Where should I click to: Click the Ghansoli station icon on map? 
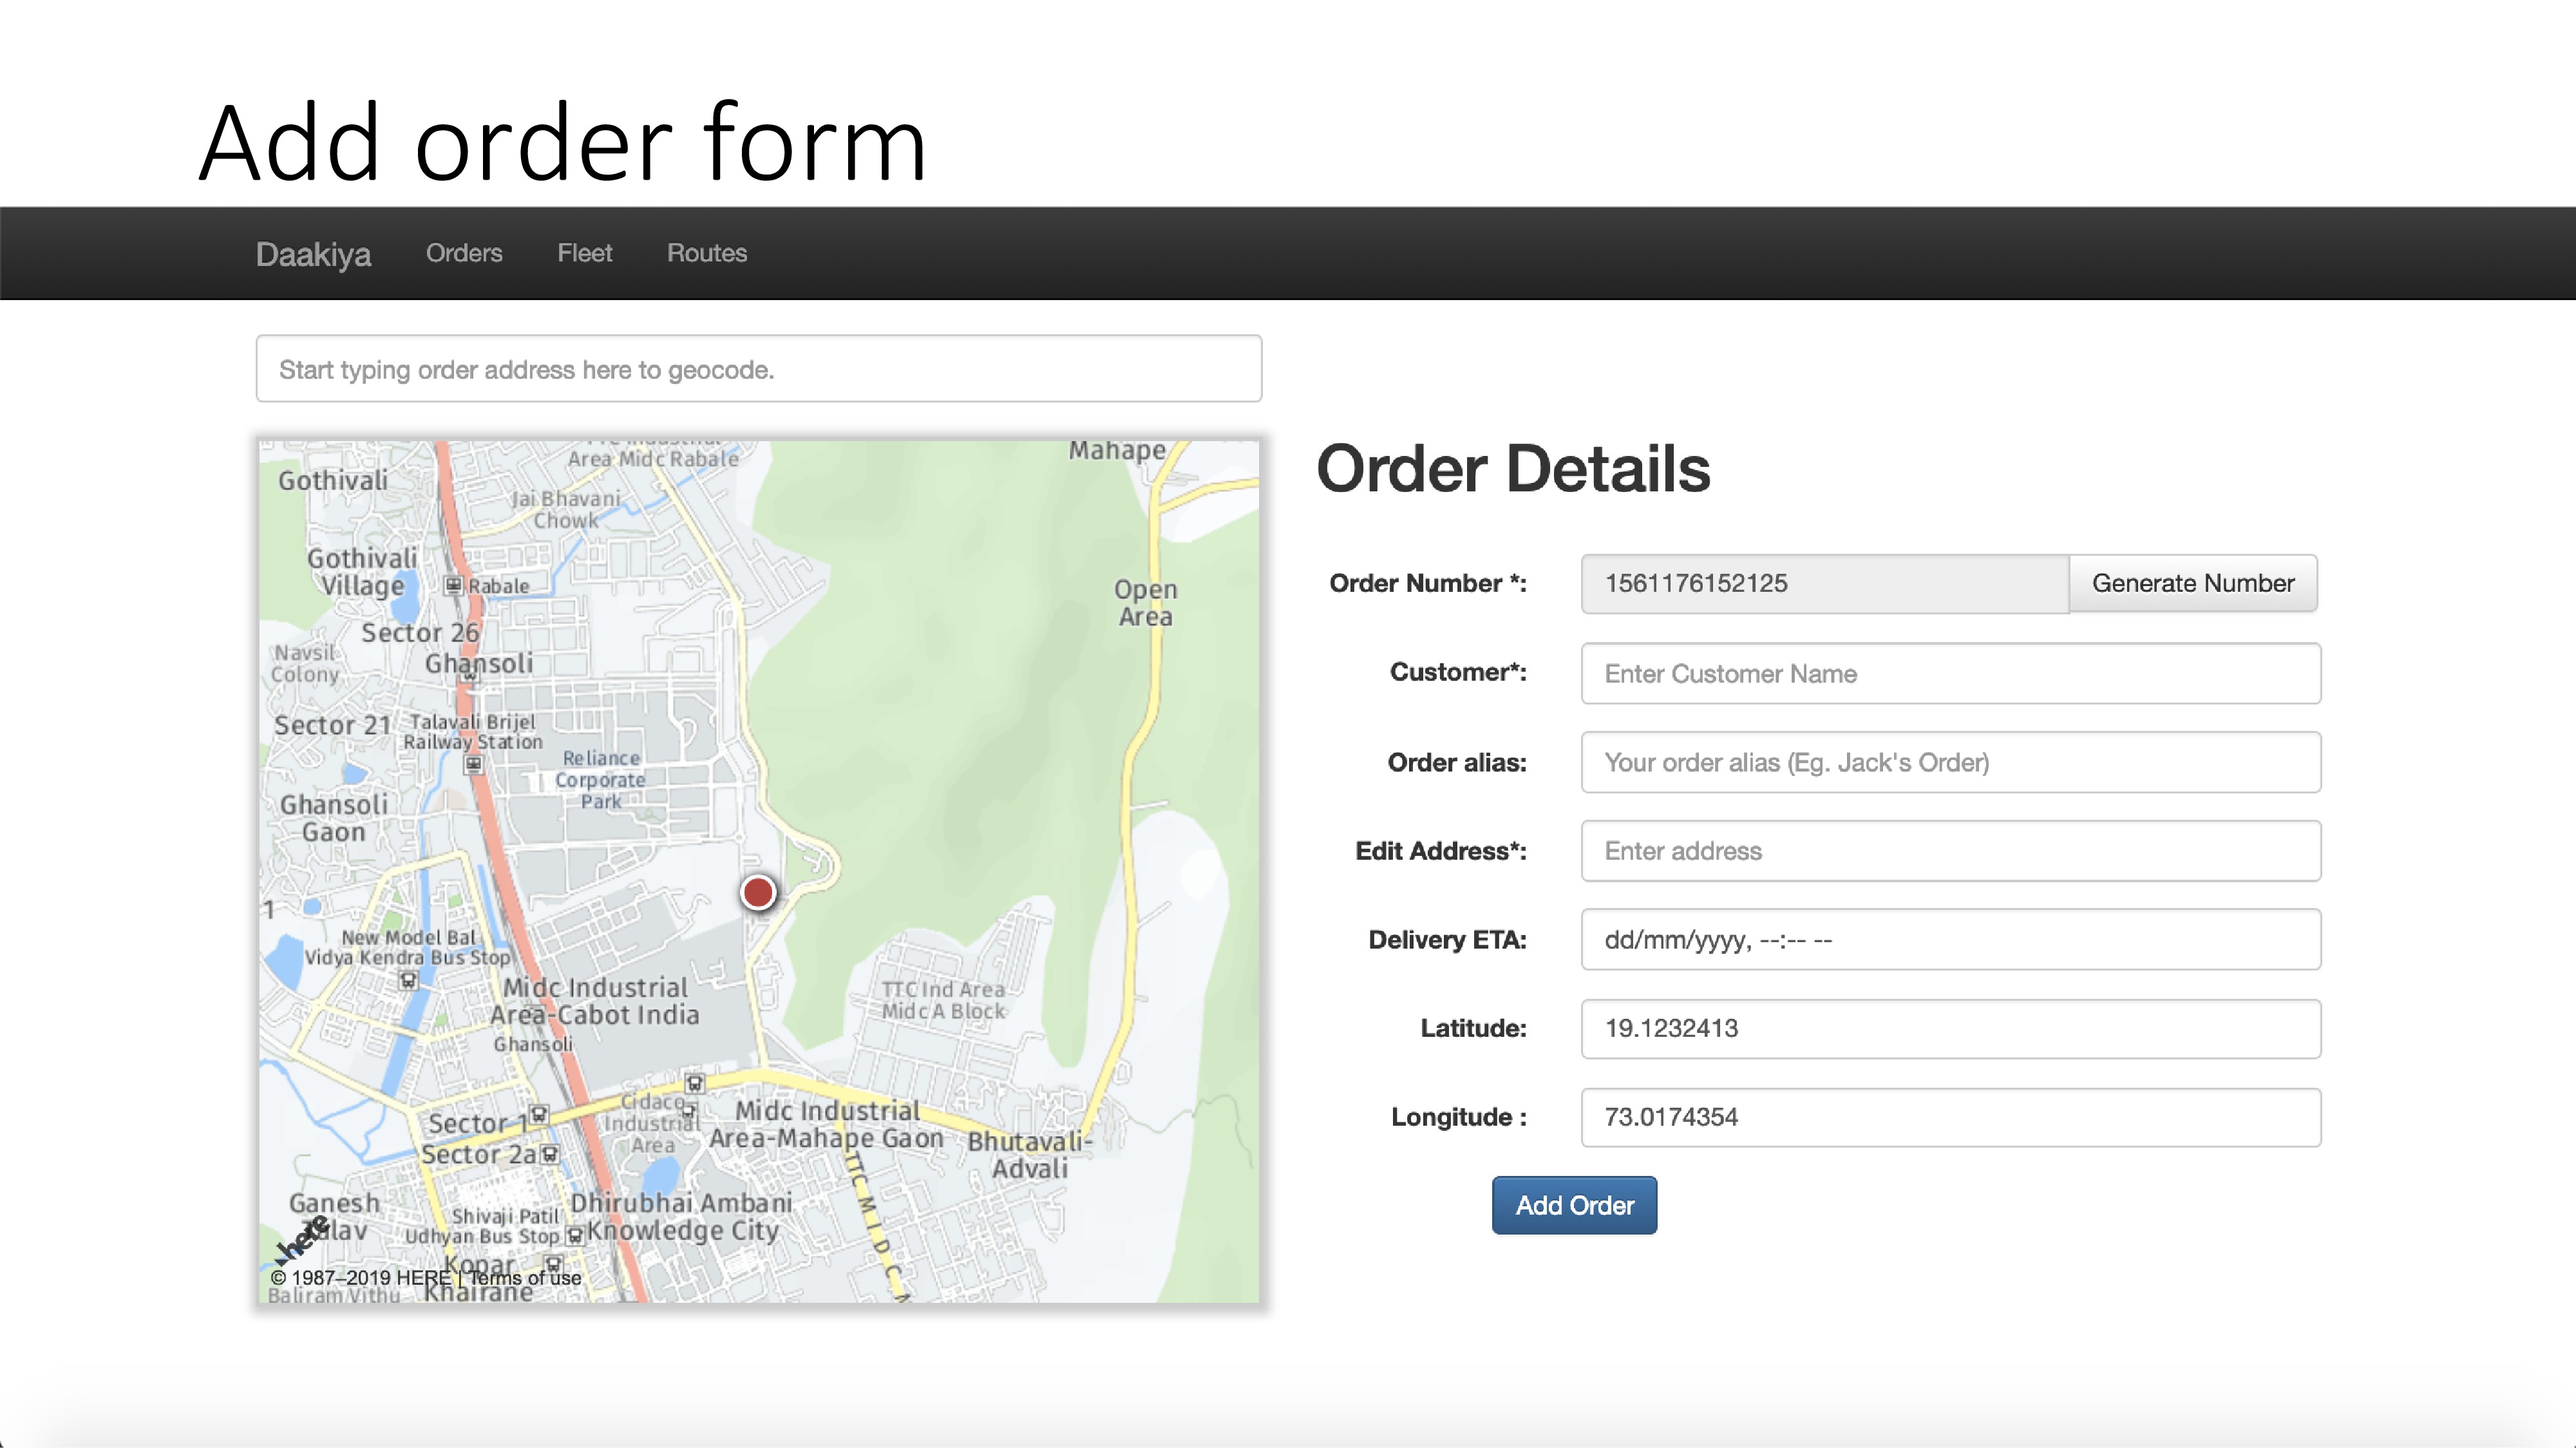pyautogui.click(x=470, y=677)
